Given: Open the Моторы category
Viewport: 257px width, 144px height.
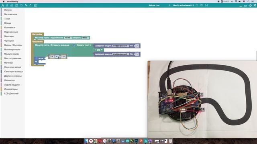Looking at the screenshot, I should pyautogui.click(x=8, y=63).
